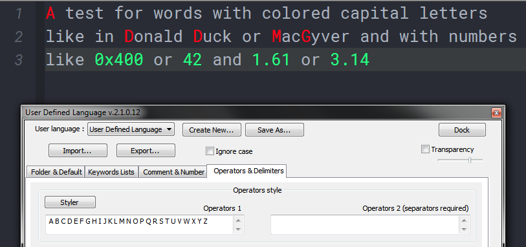Open the Comment & Number tab
This screenshot has width=526, height=247.
coord(173,172)
